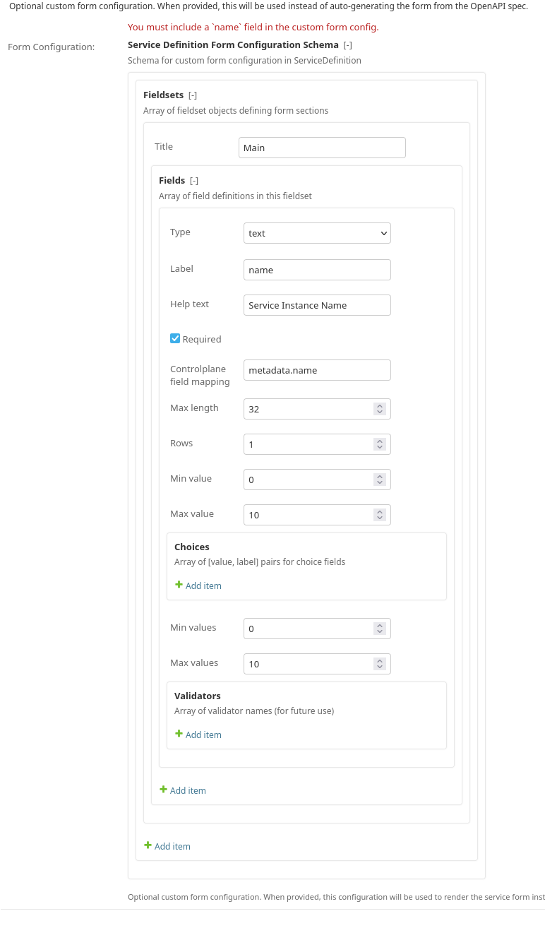Click plus icon under Validators section
Viewport: 545px width, 928px height.
[179, 734]
